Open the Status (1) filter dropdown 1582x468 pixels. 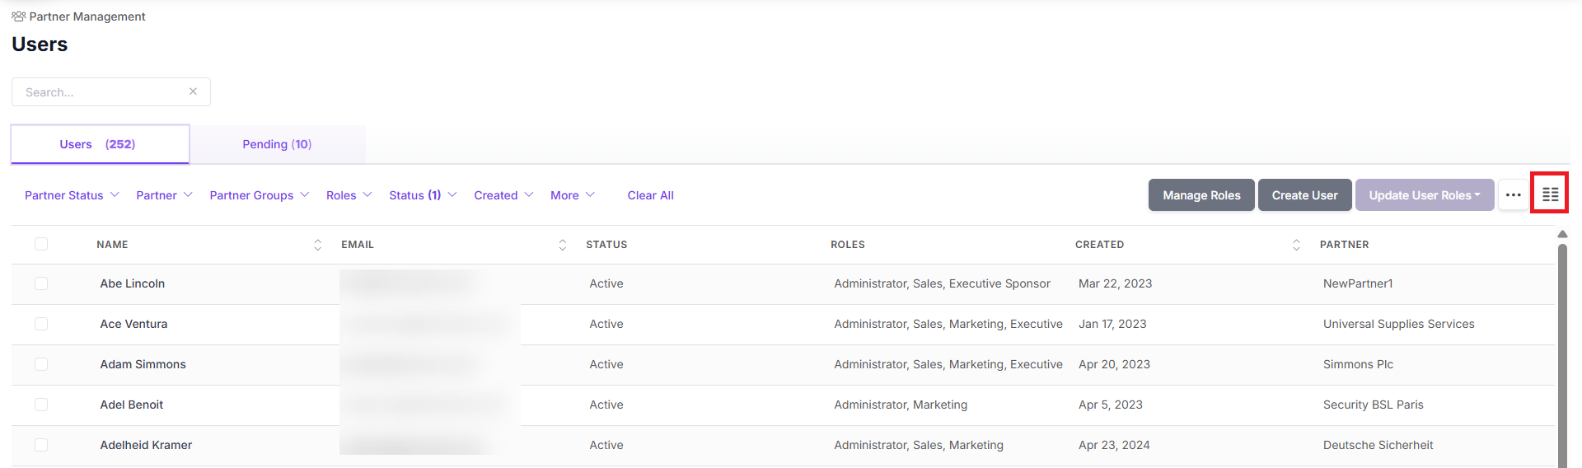coord(423,195)
